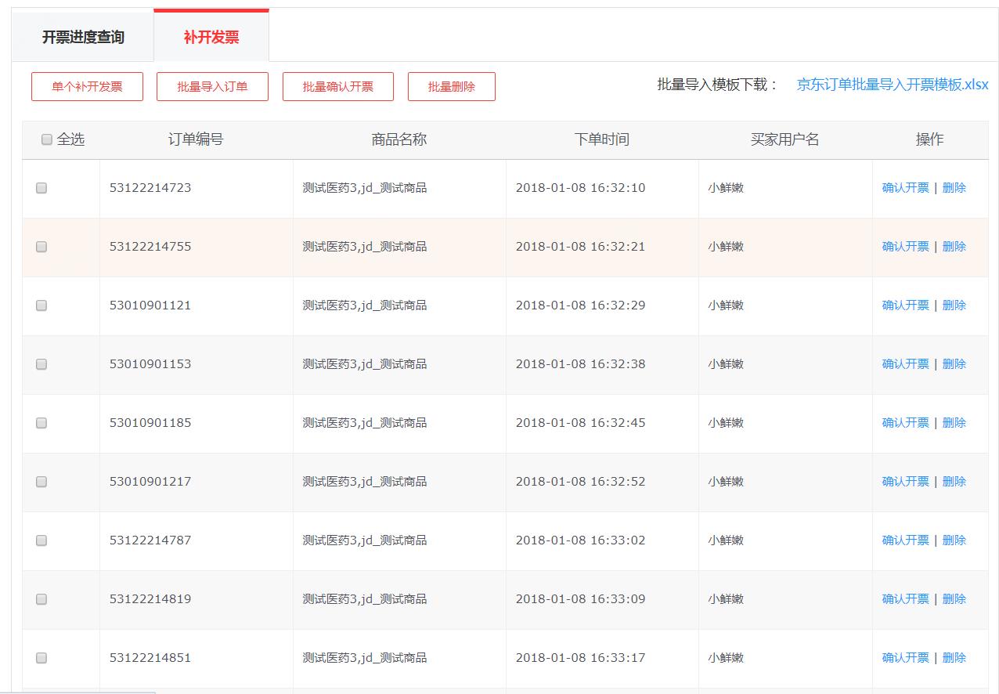Delete (删除) order 53122214787
The width and height of the screenshot is (999, 694).
pyautogui.click(x=954, y=540)
